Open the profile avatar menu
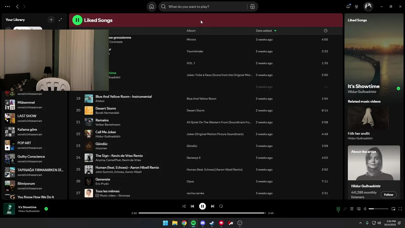Screen dimensions: 405x228 coord(368,6)
